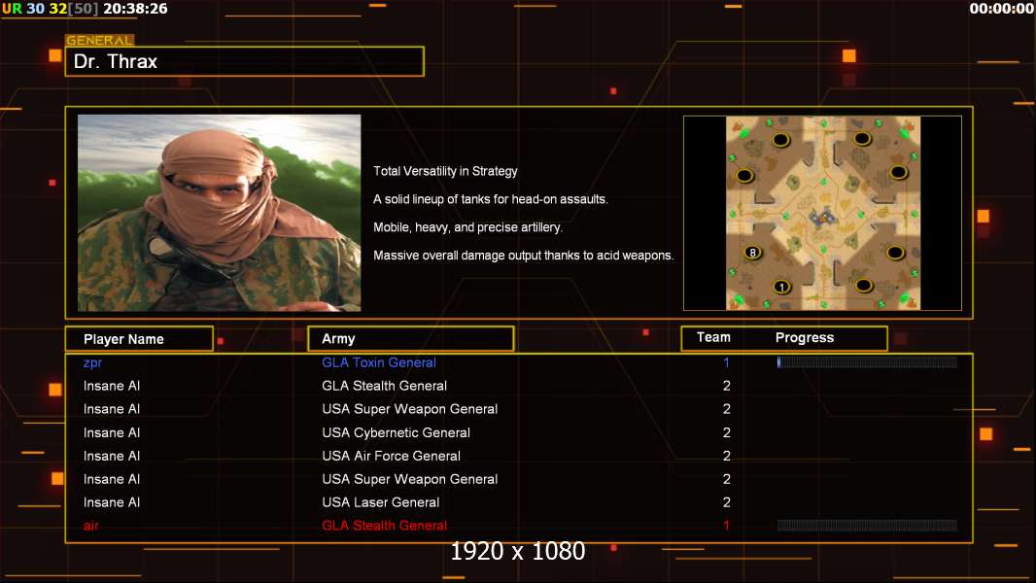Select empty start position right of marker 1
Image resolution: width=1036 pixels, height=583 pixels.
coord(864,286)
